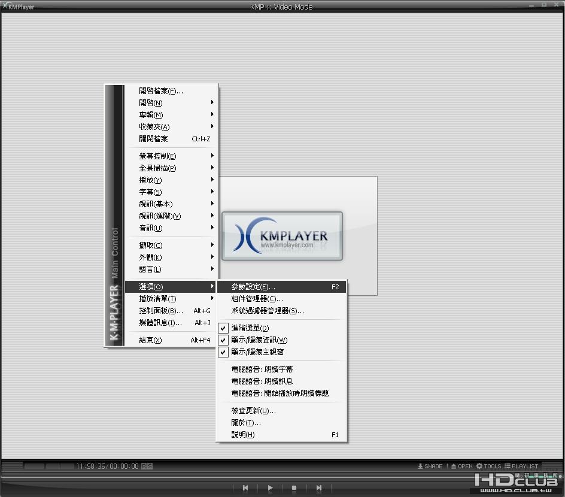Click the SHADE button in control bar
The image size is (565, 497).
(430, 466)
